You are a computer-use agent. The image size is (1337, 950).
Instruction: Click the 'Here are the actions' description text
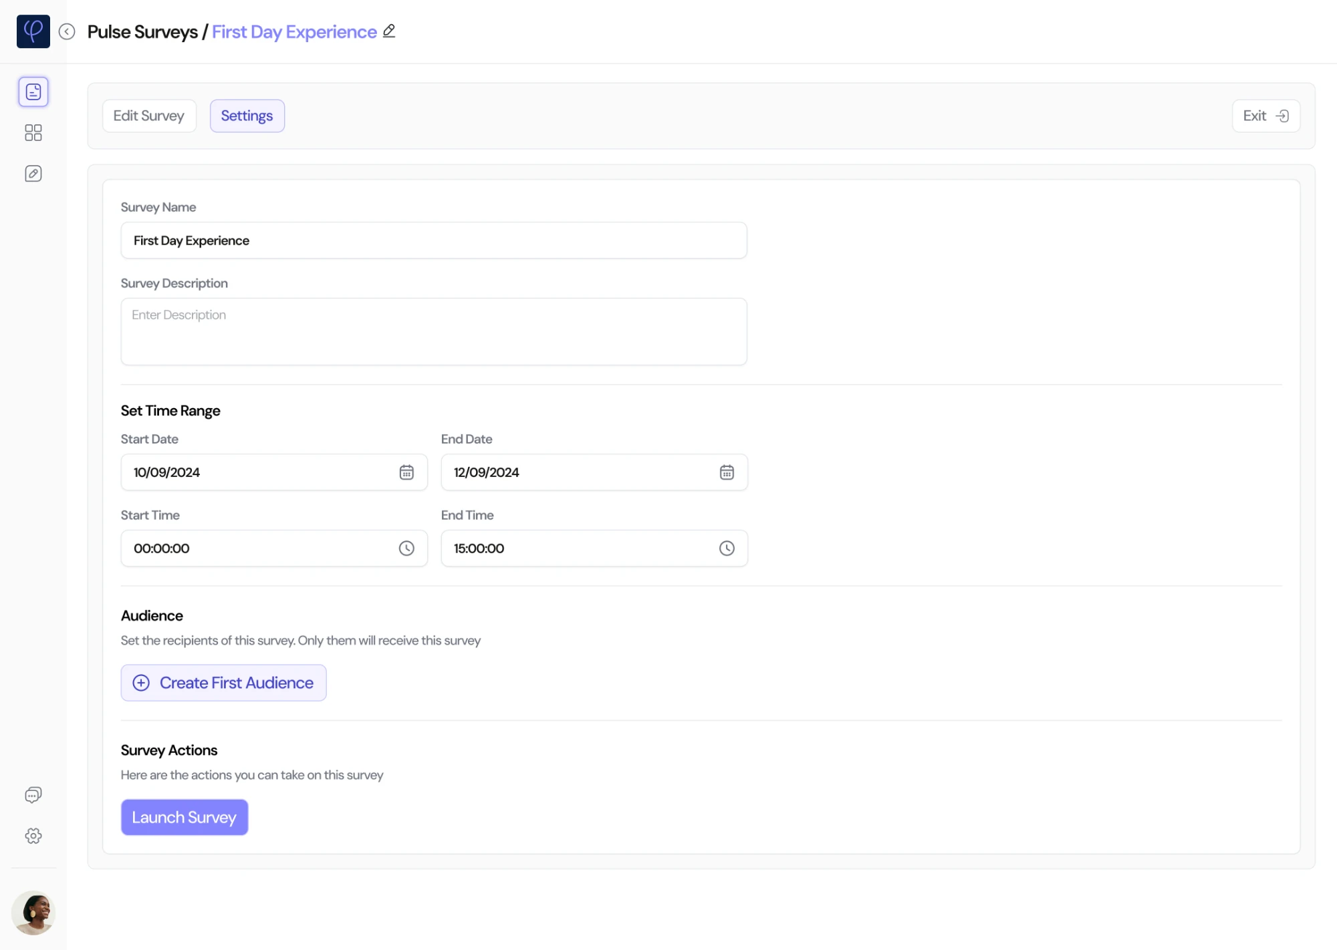(x=252, y=775)
